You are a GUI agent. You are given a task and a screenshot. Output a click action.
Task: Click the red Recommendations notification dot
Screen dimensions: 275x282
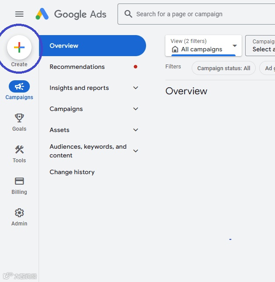[136, 67]
